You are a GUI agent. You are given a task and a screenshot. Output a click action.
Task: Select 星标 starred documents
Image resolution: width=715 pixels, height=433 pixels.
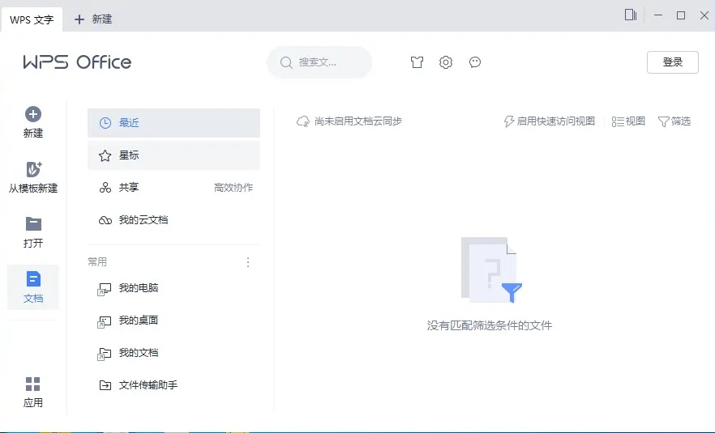(x=173, y=155)
